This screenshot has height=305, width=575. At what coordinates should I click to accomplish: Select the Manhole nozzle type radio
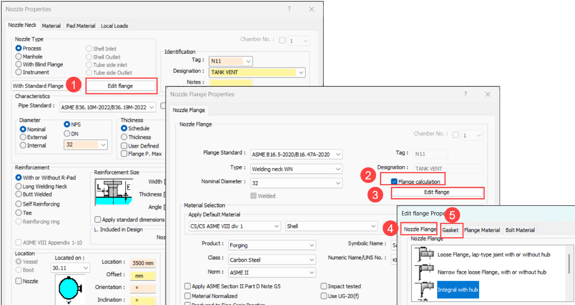pyautogui.click(x=19, y=57)
